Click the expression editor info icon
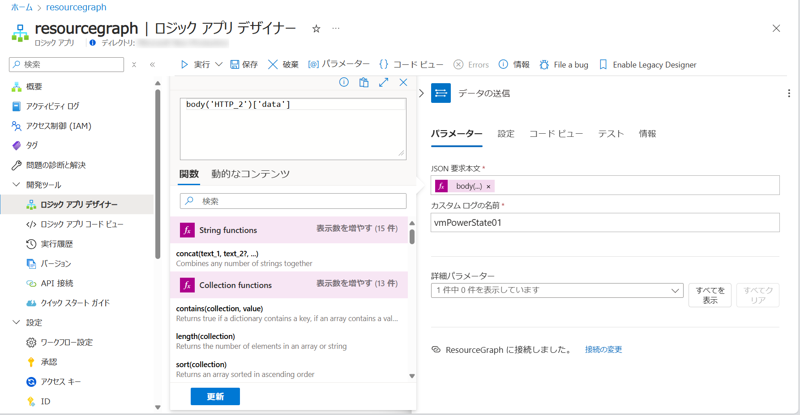The width and height of the screenshot is (800, 415). pyautogui.click(x=344, y=82)
